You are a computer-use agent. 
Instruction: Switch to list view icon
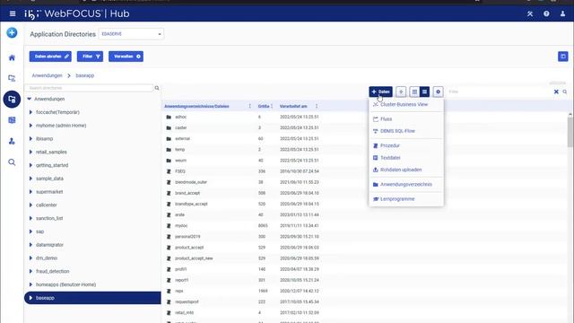(424, 92)
